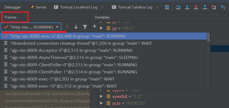The image size is (229, 108).
Task: Click the next frame down arrow
Action: coord(76,27)
